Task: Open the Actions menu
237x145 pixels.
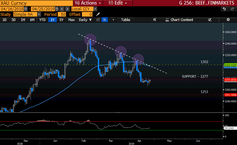Action: tap(88, 3)
